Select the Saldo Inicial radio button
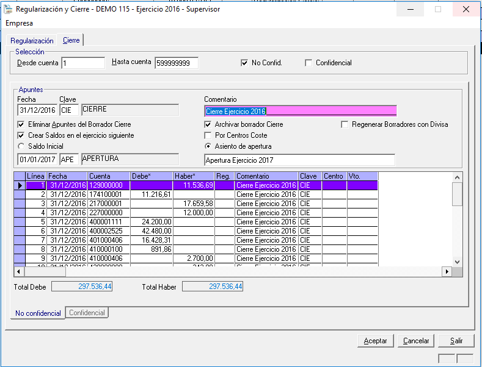The height and width of the screenshot is (367, 482). coord(21,146)
